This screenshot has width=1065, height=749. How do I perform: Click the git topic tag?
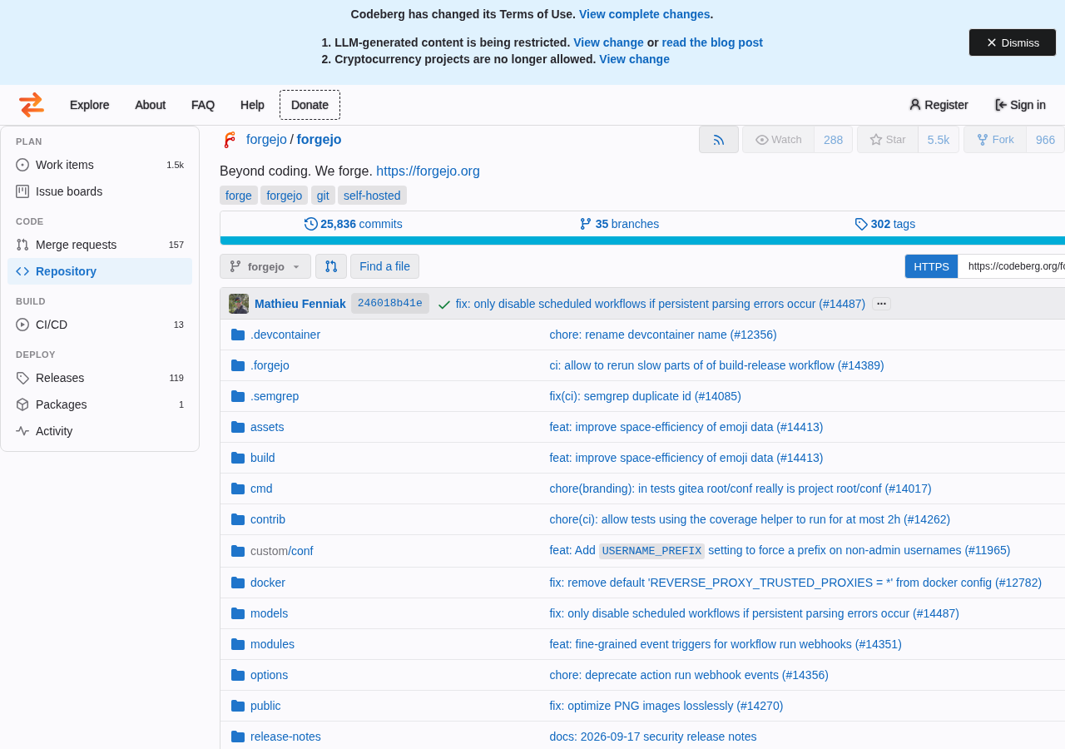tap(323, 196)
